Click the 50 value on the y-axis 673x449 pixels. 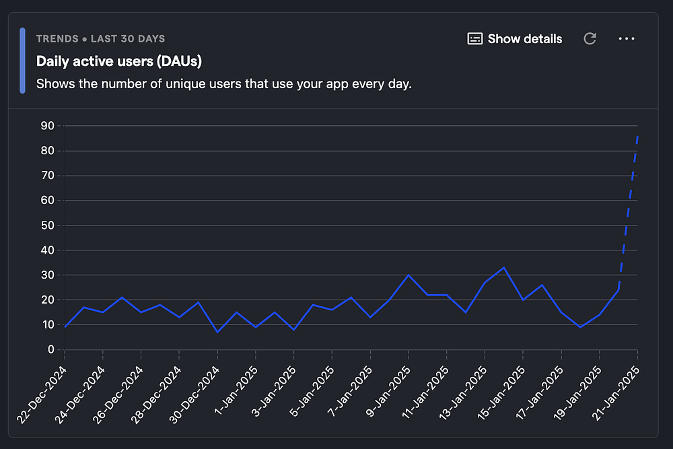[x=47, y=226]
